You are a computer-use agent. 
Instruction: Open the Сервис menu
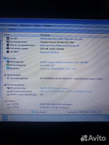tap(37, 25)
